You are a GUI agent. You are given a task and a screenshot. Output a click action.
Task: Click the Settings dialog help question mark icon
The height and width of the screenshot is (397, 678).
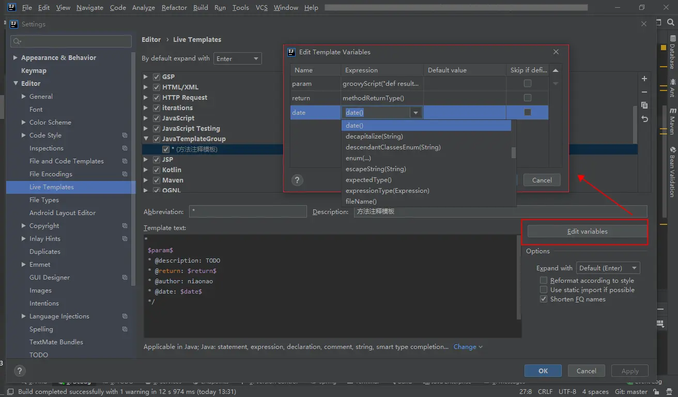pyautogui.click(x=19, y=371)
